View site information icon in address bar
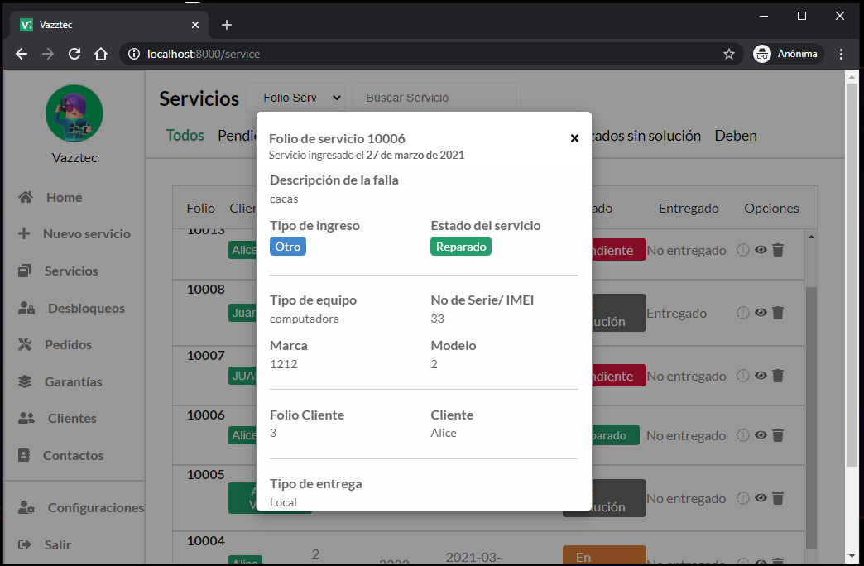Viewport: 864px width, 566px height. click(134, 54)
